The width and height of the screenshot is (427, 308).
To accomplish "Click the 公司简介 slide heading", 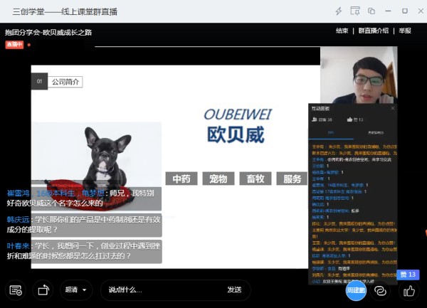I will click(x=65, y=82).
